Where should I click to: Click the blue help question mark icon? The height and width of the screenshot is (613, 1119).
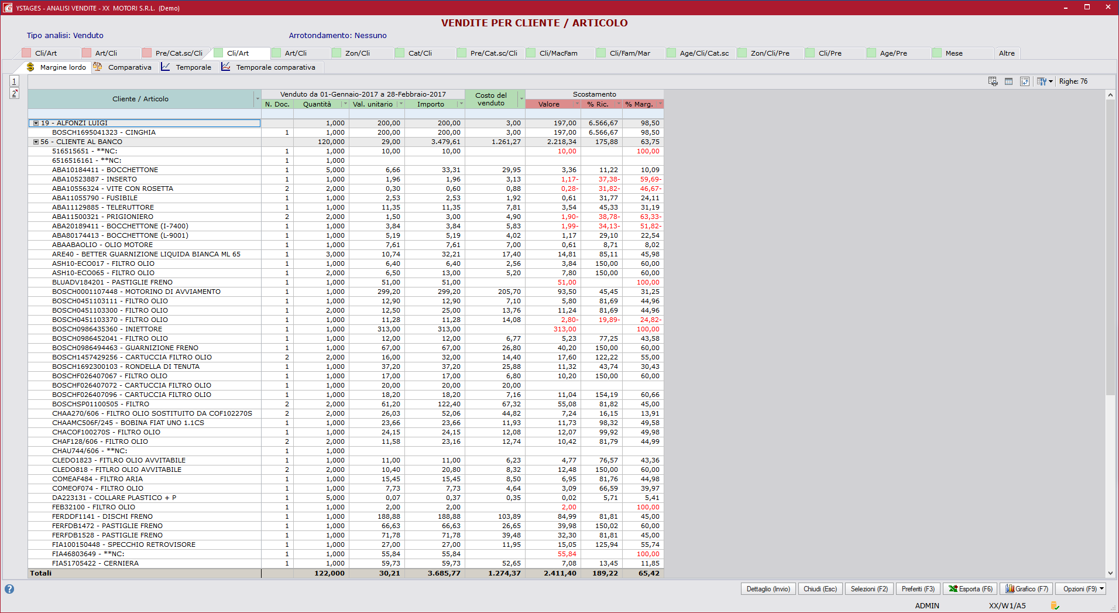[9, 589]
